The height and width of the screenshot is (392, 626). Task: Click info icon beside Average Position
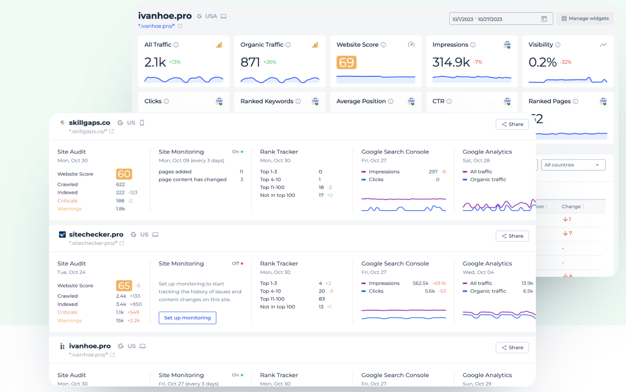tap(390, 101)
